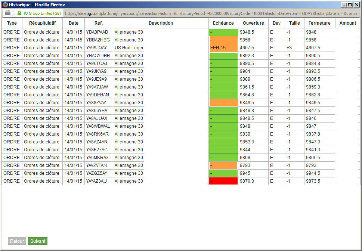Select reference YBAGYDBB cell

99,56
